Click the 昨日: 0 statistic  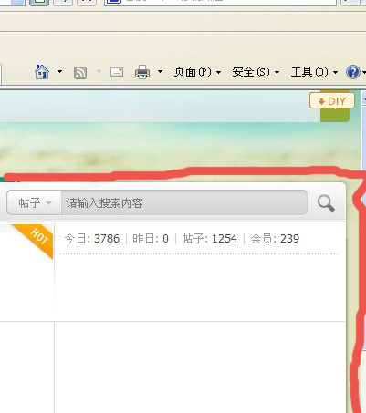click(x=151, y=239)
